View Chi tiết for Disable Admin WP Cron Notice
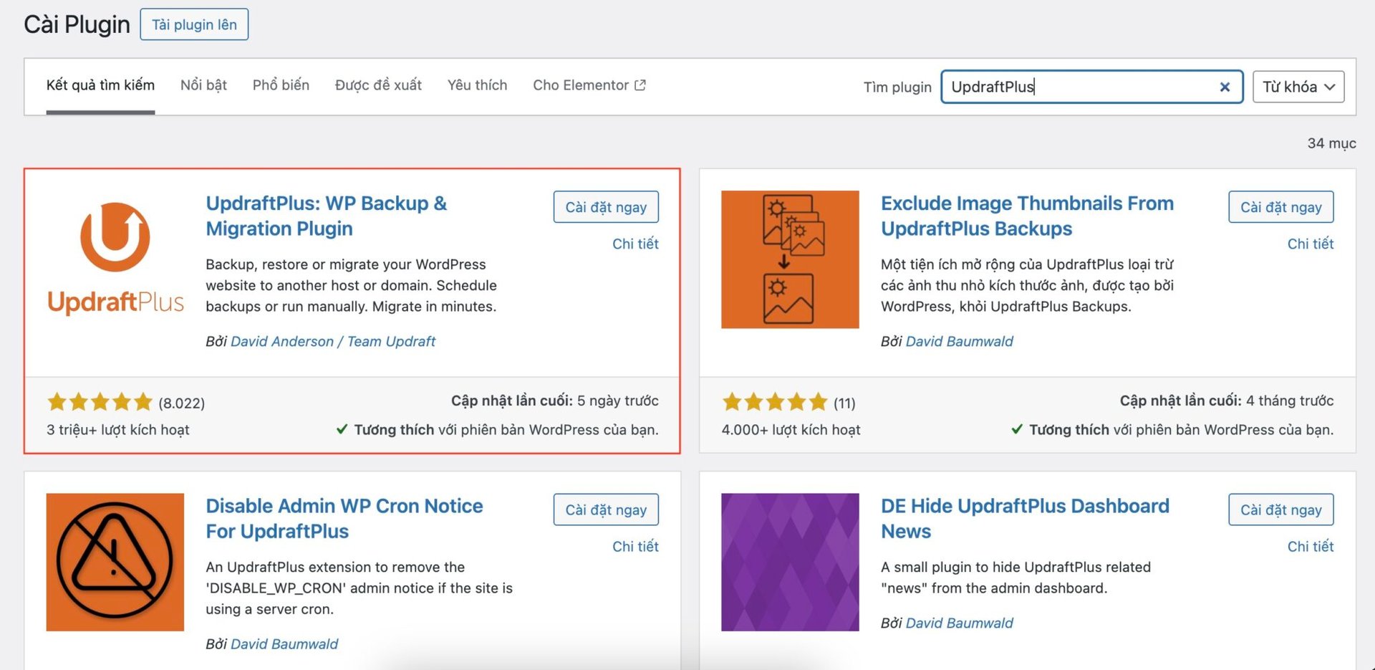Screen dimensions: 1375x670 (x=635, y=546)
